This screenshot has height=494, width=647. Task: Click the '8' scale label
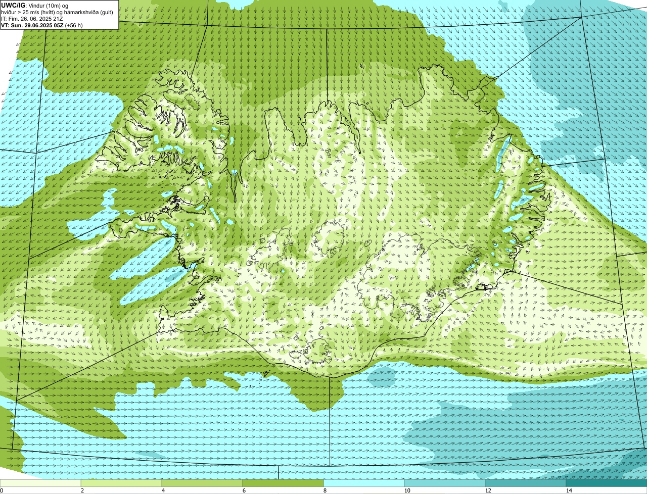pos(325,490)
